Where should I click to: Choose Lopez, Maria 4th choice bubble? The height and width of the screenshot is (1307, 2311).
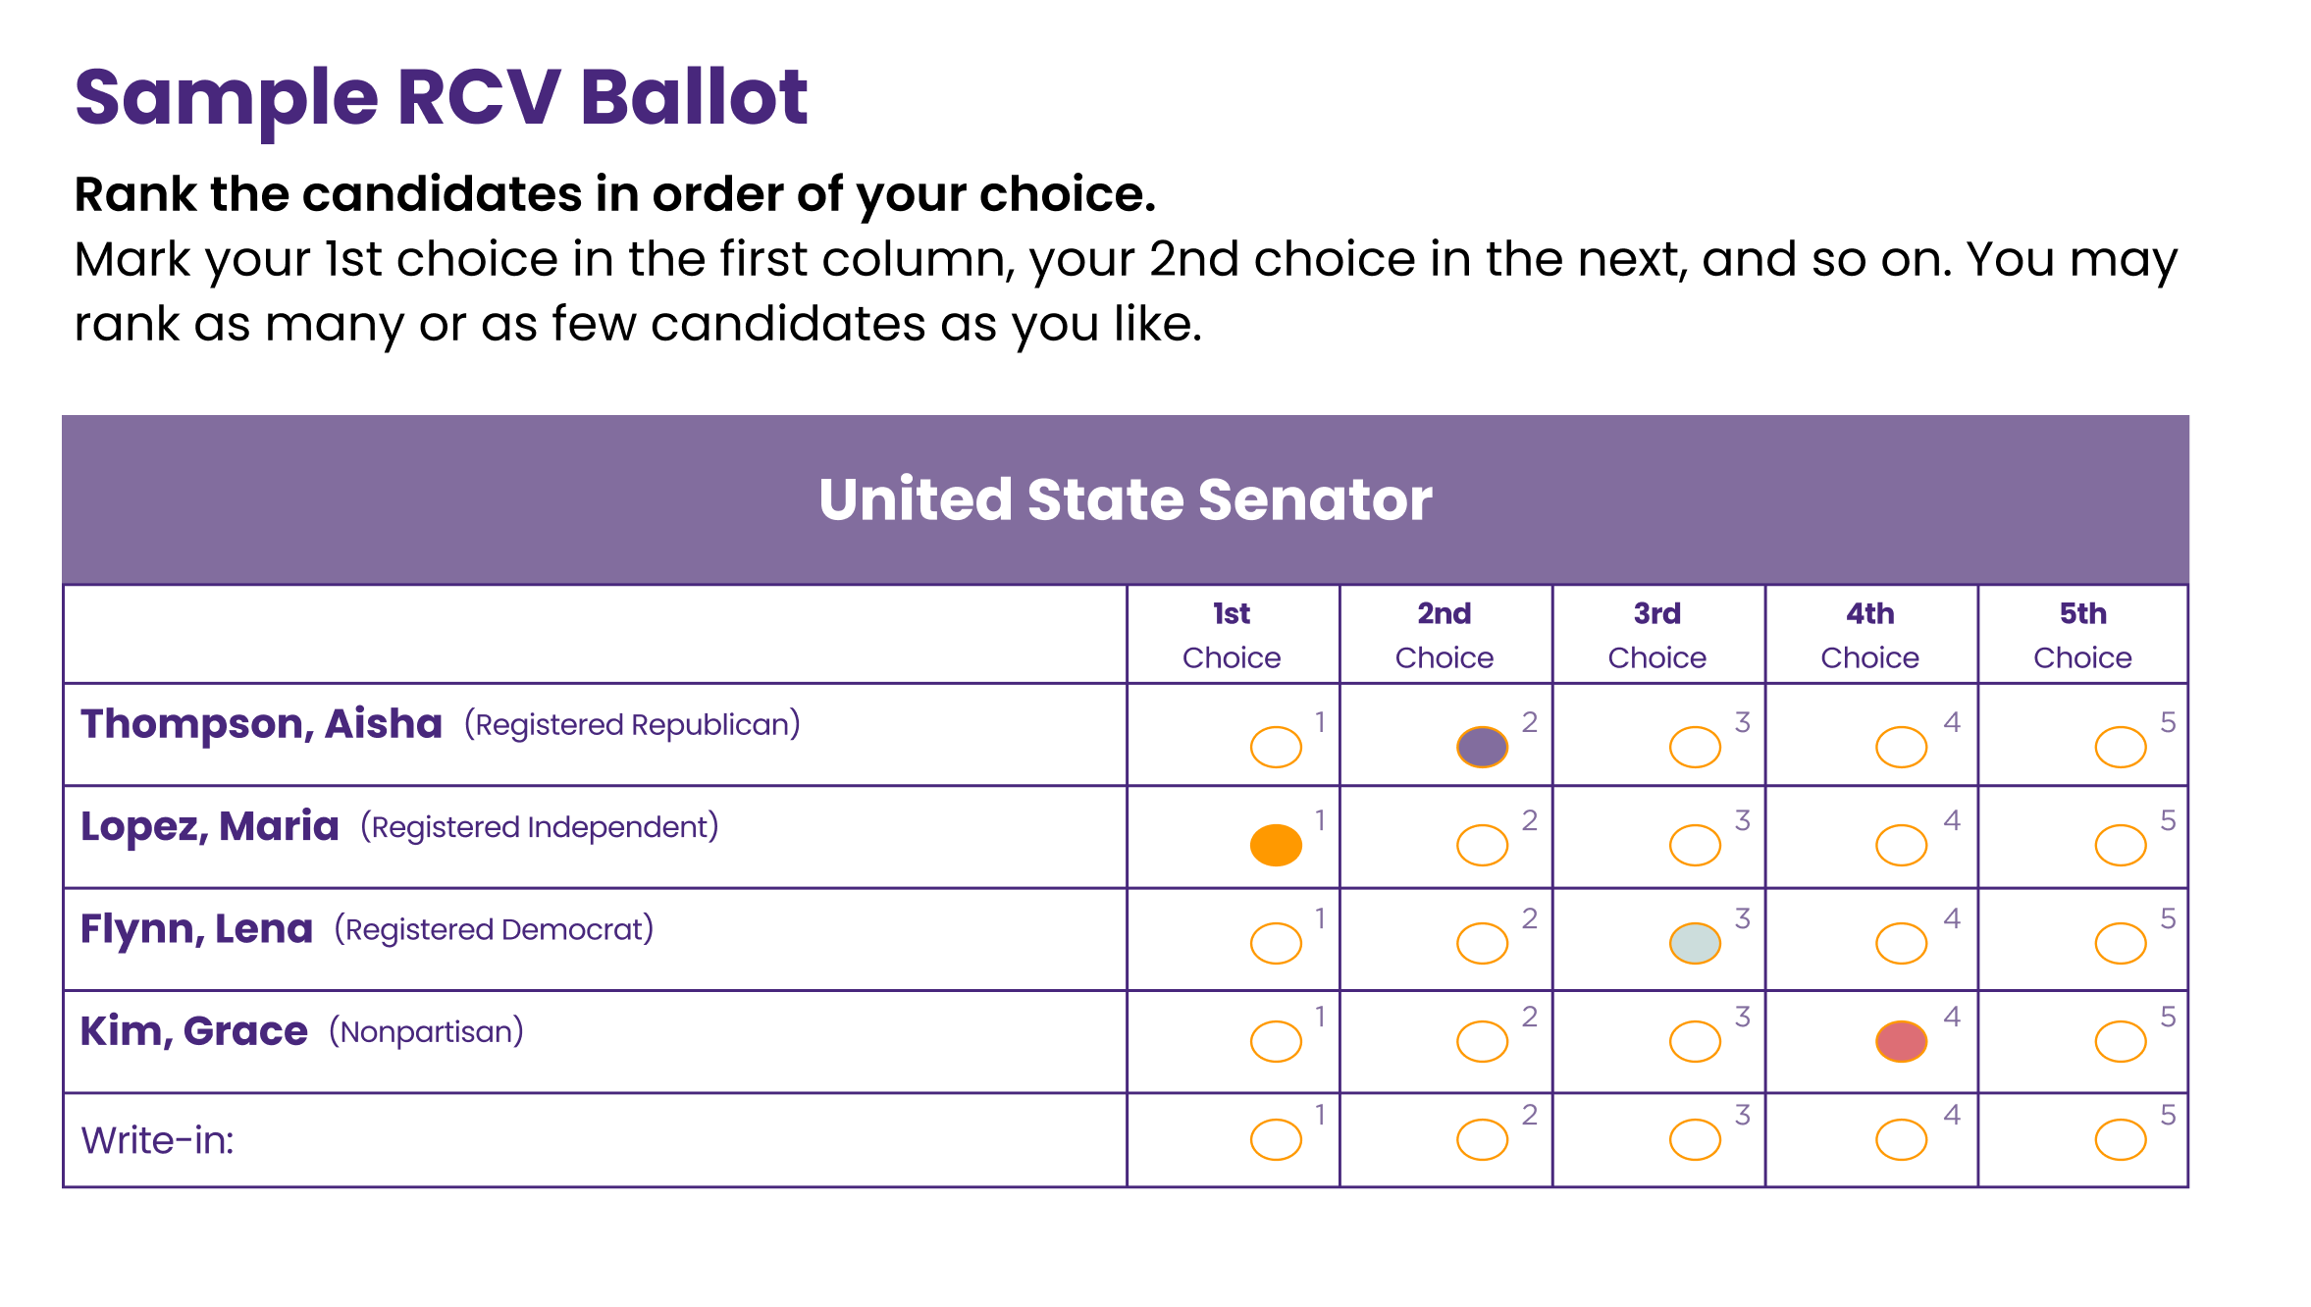coord(1901,845)
